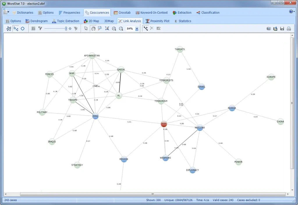Click the scroll right arrow of horizontal scrollbar
The height and width of the screenshot is (205, 298).
(x=288, y=194)
